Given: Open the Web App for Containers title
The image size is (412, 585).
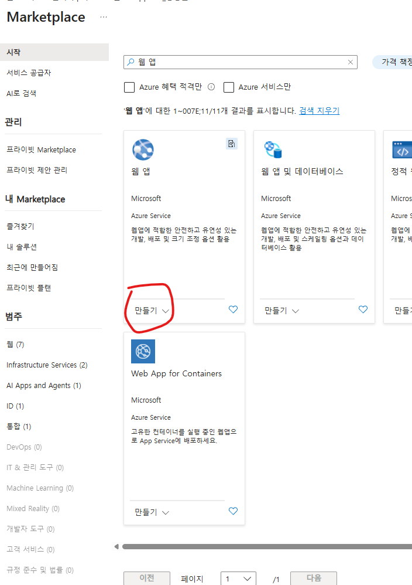Looking at the screenshot, I should pos(176,373).
